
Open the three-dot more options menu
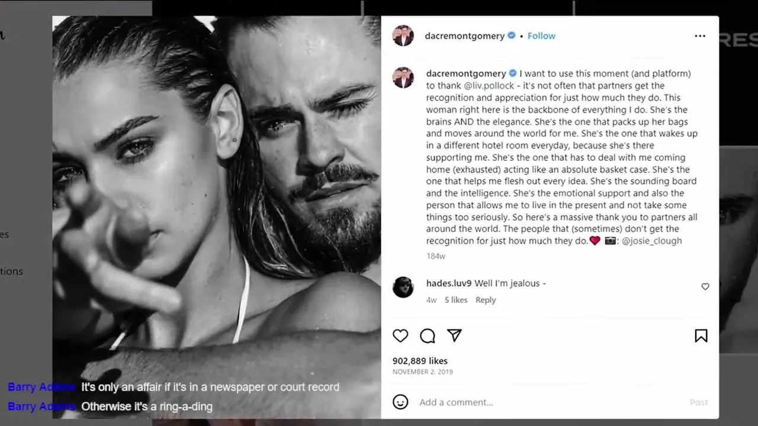[x=700, y=36]
